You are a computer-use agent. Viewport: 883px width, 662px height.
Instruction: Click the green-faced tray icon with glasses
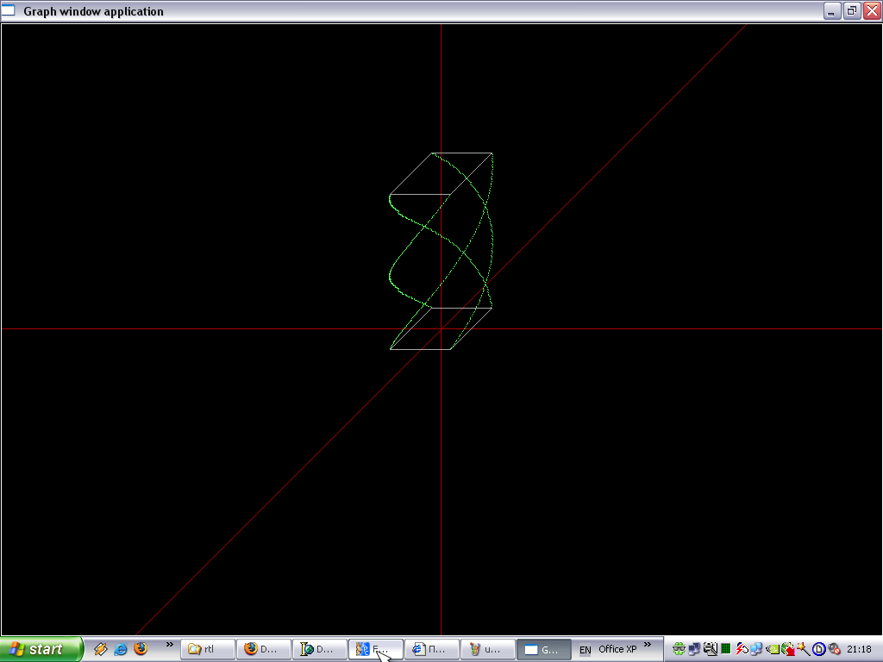pyautogui.click(x=679, y=649)
